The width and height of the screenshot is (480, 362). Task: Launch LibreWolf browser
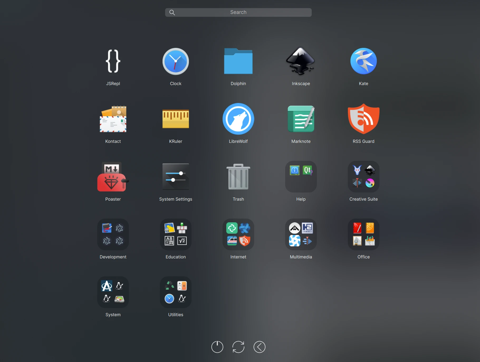(x=238, y=119)
